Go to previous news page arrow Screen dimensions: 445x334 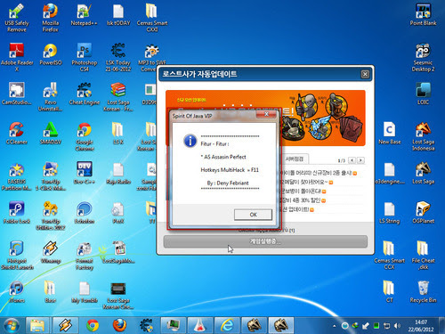pyautogui.click(x=352, y=160)
